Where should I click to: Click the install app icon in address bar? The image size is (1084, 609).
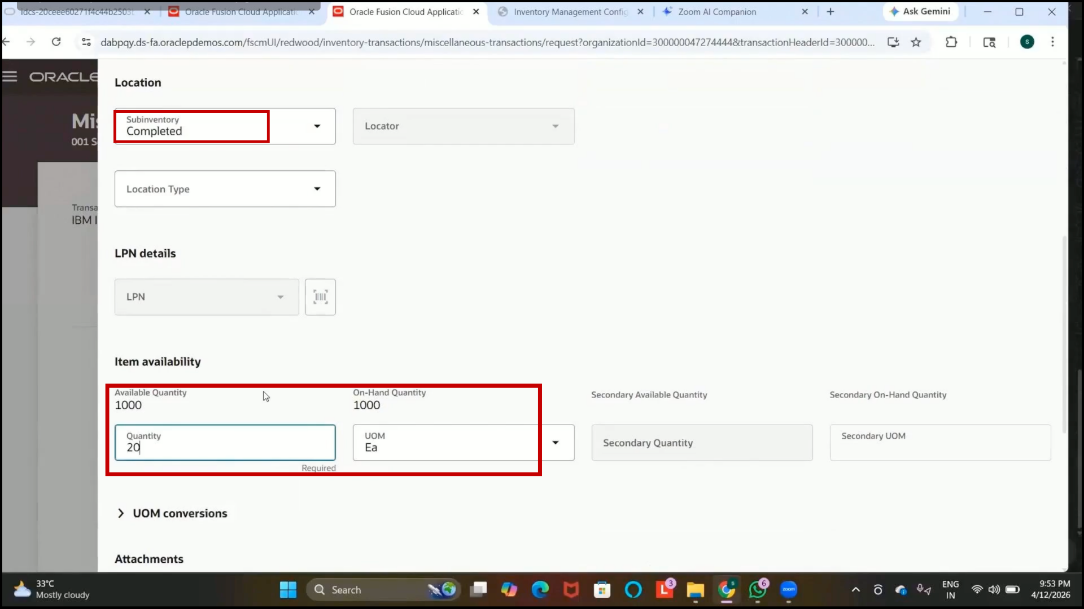click(893, 42)
